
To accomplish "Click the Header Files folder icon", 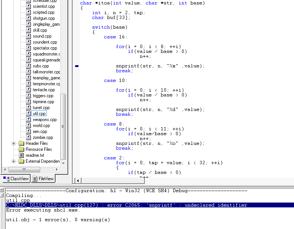I will tap(21, 143).
